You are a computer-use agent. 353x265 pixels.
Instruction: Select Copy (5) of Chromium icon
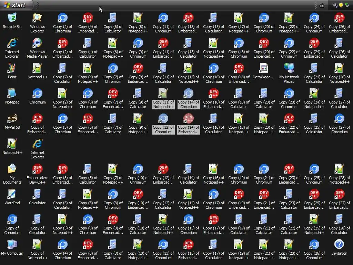pyautogui.click(x=88, y=99)
